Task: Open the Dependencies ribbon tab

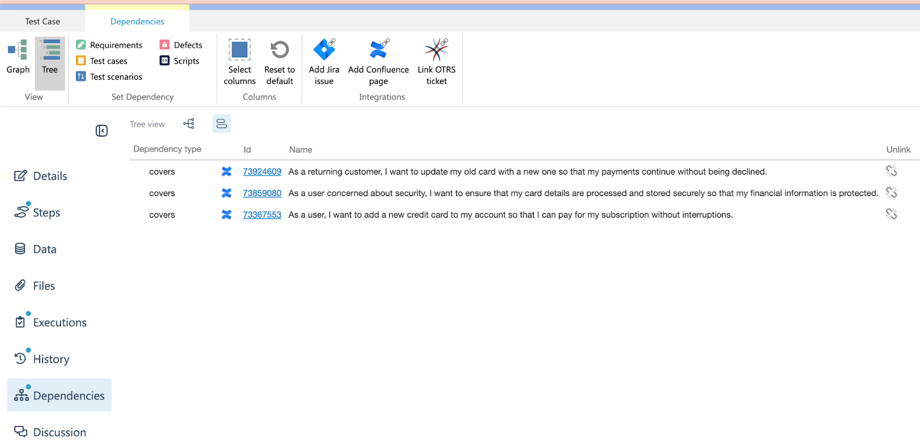Action: point(137,21)
